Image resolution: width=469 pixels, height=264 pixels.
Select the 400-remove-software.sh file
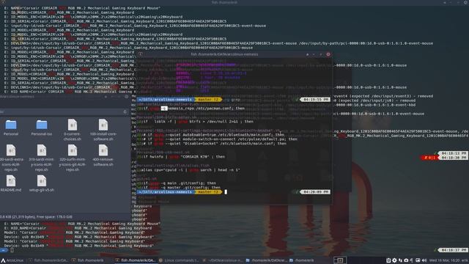pos(103,155)
